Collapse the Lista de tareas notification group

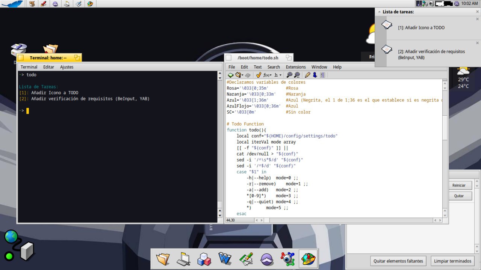click(378, 12)
